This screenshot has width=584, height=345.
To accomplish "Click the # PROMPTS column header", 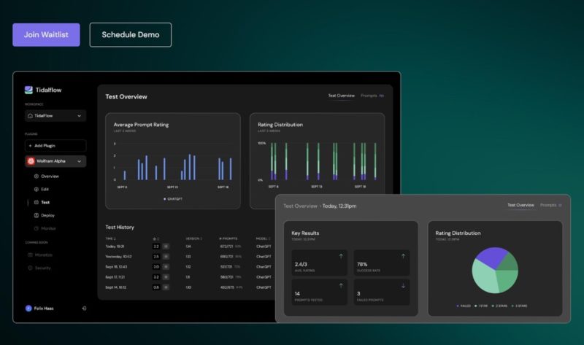I will 228,239.
